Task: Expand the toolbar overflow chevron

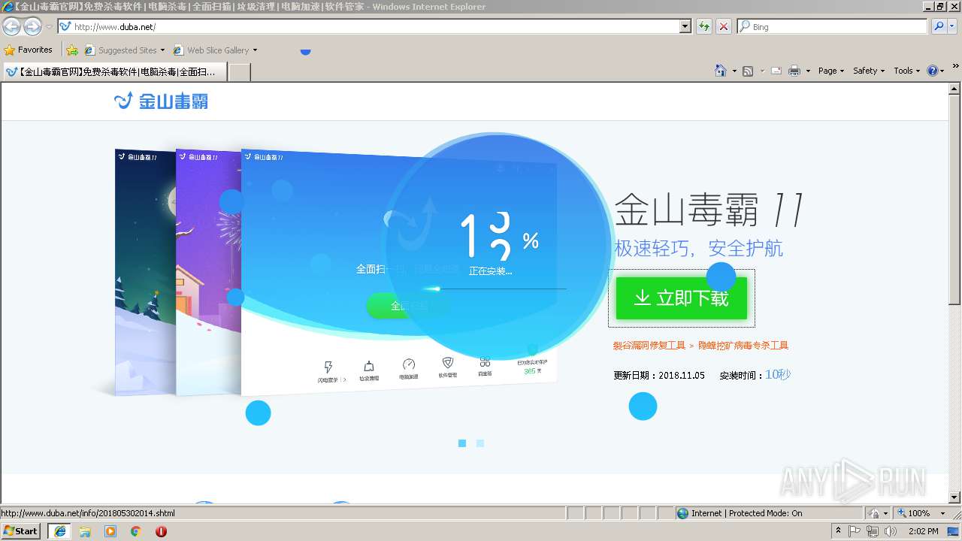Action: pos(956,66)
